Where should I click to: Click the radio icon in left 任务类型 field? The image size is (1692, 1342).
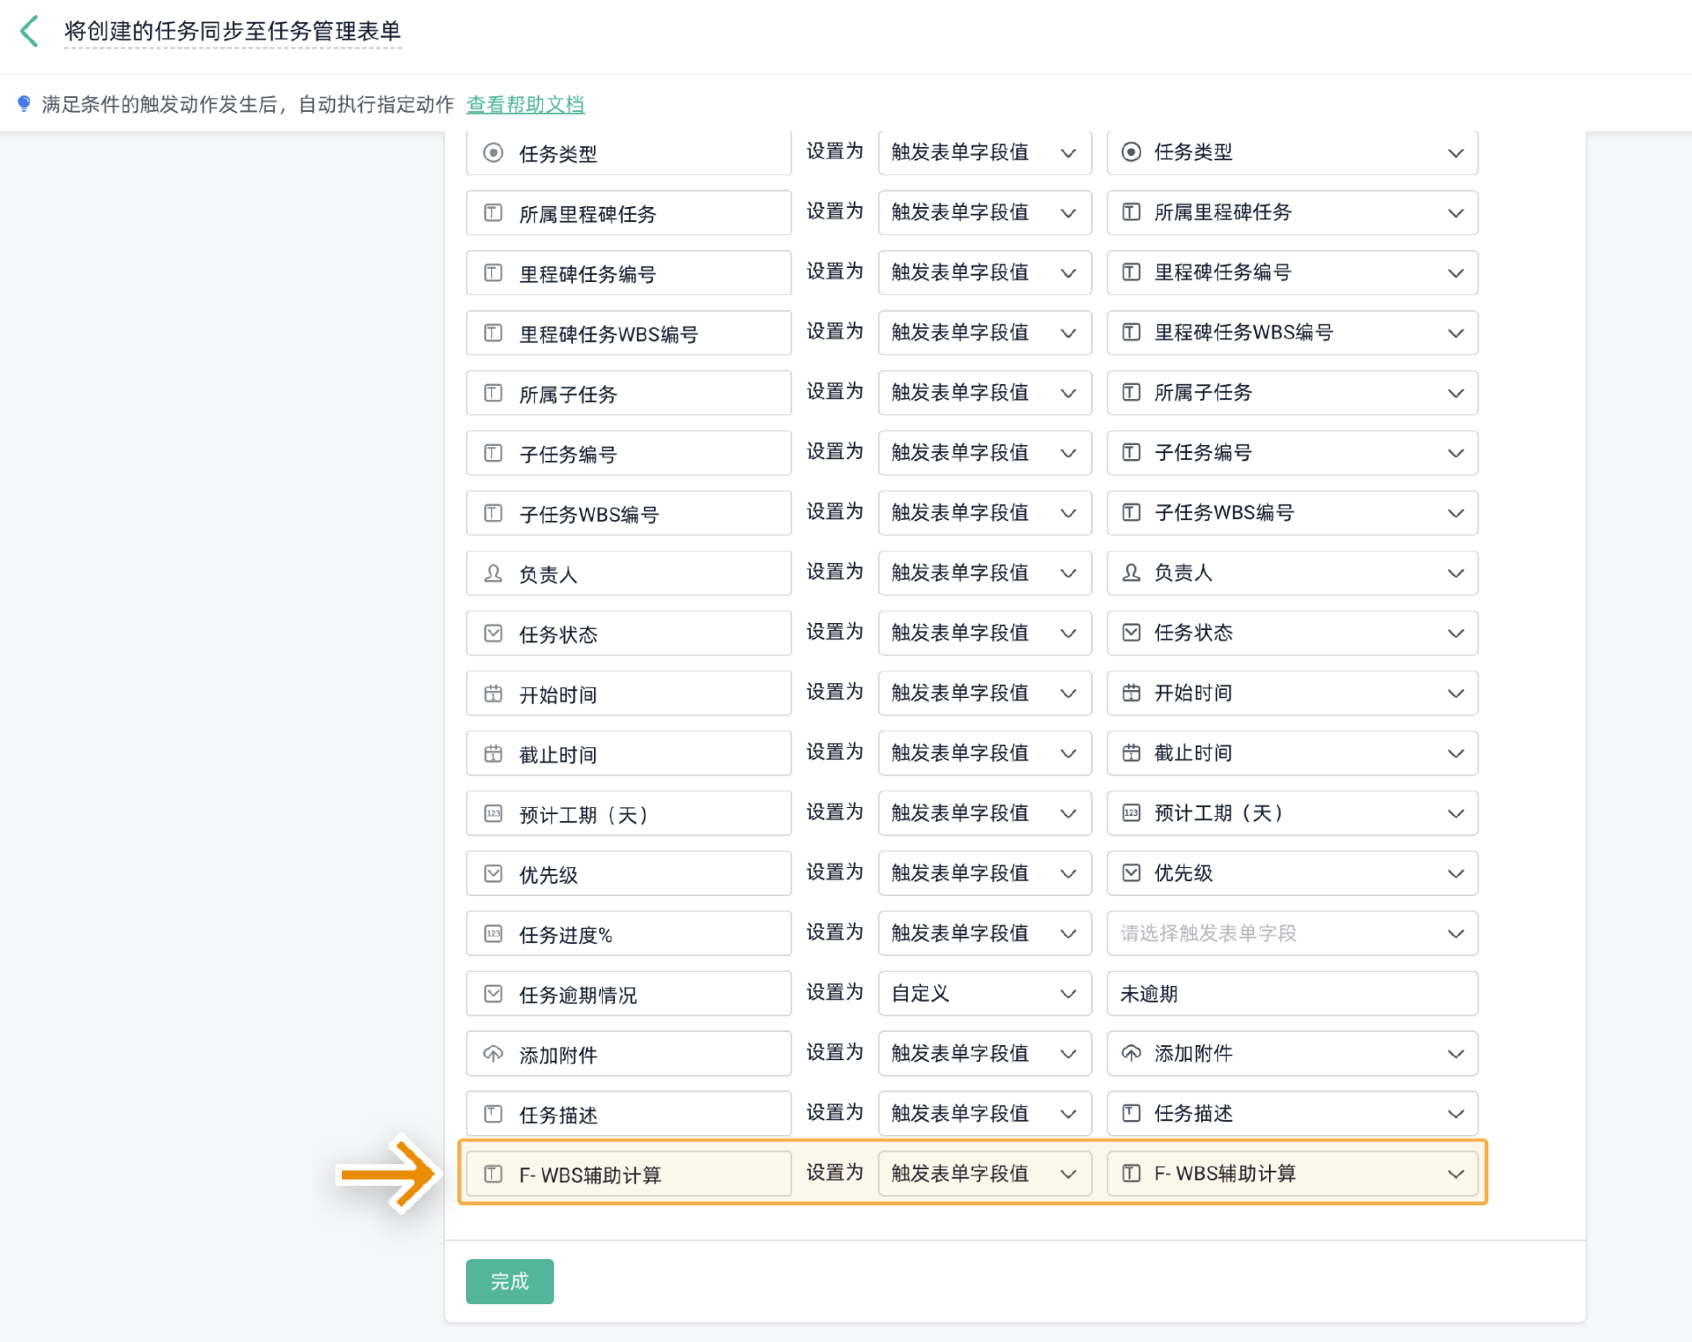(x=493, y=153)
